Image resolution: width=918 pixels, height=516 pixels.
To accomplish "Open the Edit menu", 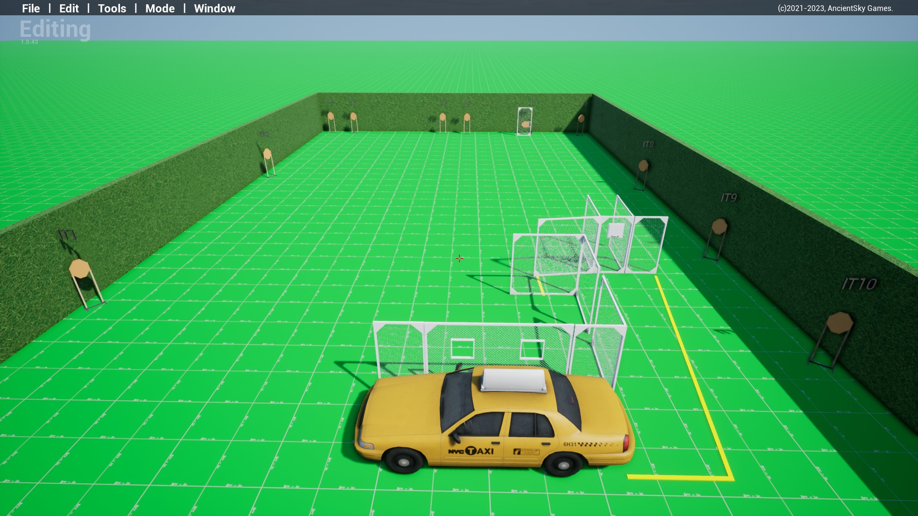I will tap(69, 8).
